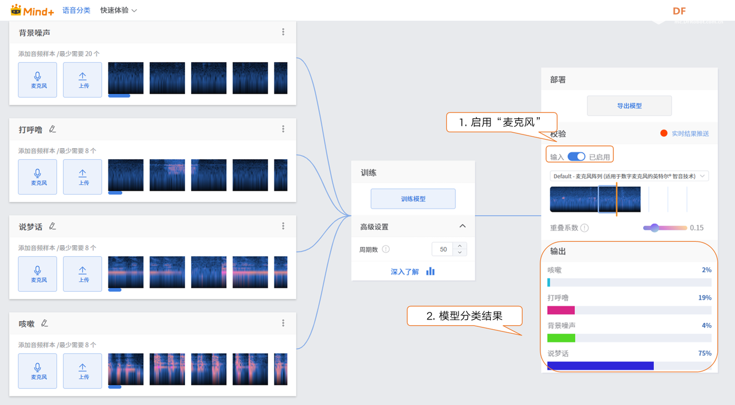Open the three-dot menu on 背景噪声 card
This screenshot has width=735, height=405.
283,32
